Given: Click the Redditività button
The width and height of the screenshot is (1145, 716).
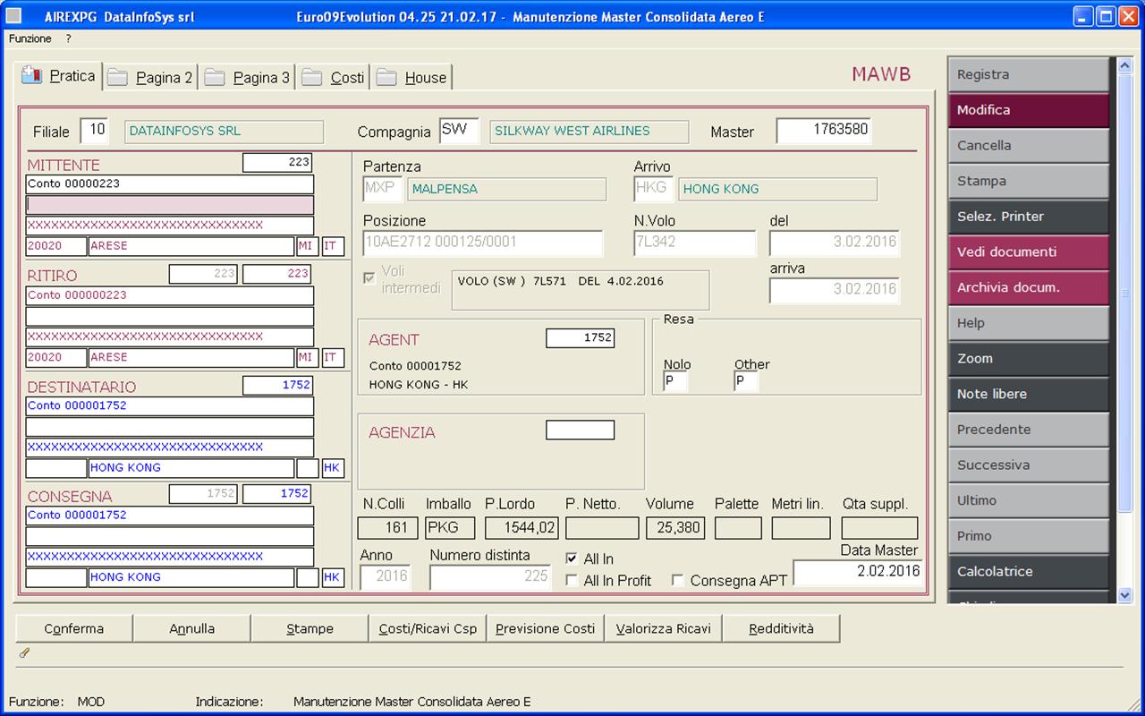Looking at the screenshot, I should 782,628.
